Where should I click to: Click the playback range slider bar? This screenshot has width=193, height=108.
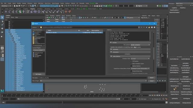pos(69,99)
